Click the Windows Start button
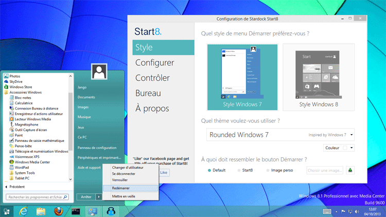Image resolution: width=386 pixels, height=217 pixels. pyautogui.click(x=6, y=211)
